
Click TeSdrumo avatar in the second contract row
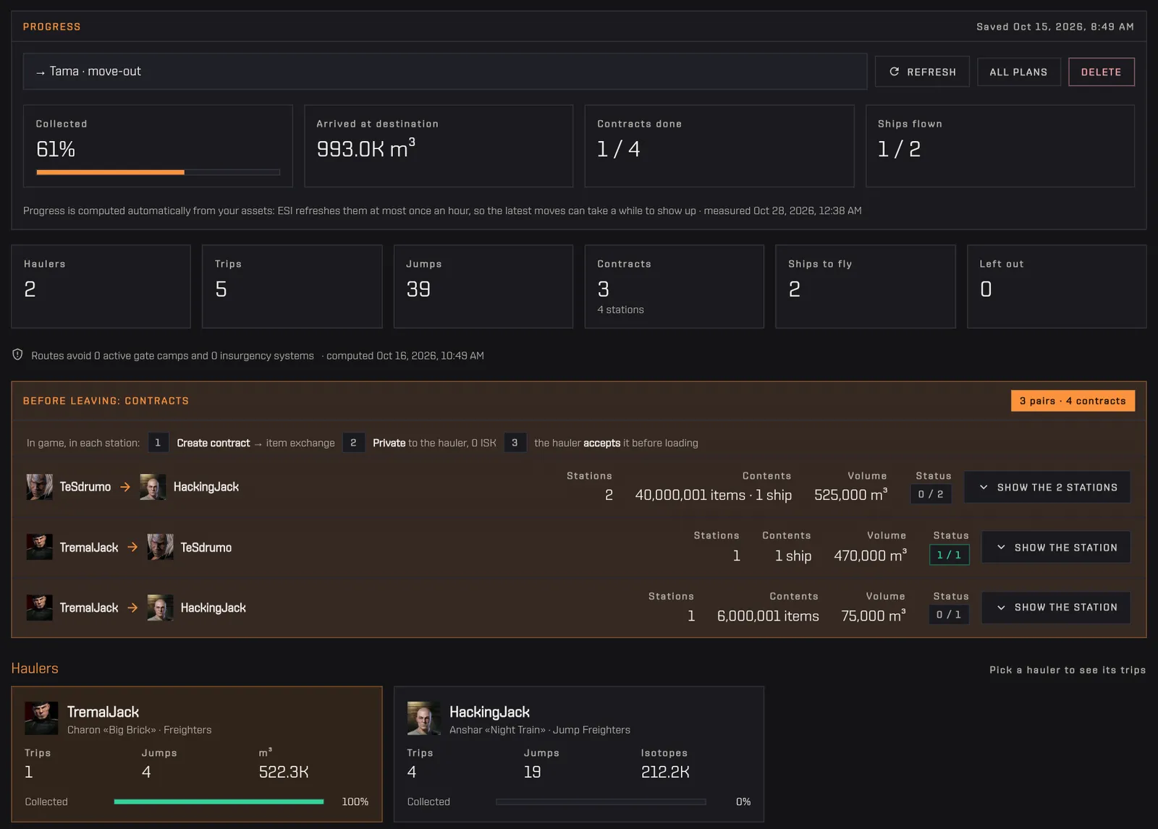coord(160,547)
